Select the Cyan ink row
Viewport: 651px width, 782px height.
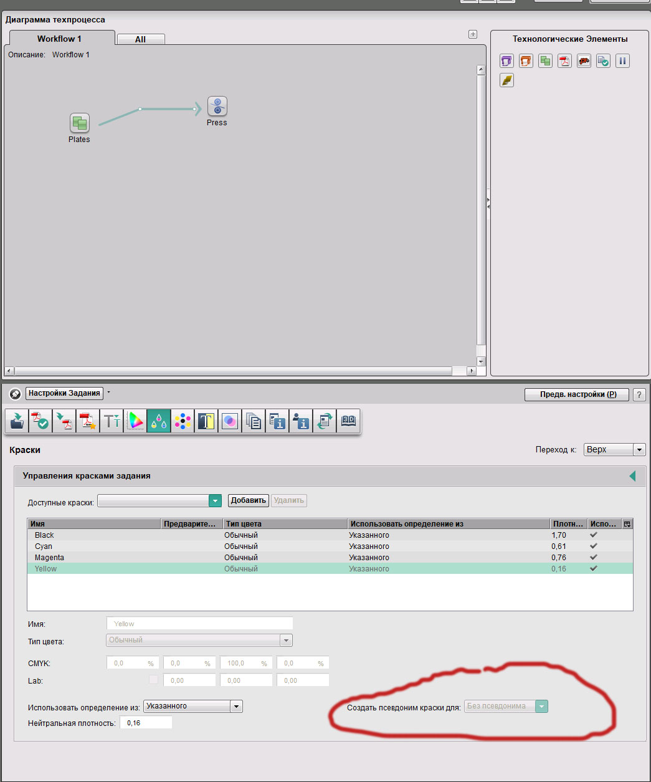pos(330,546)
